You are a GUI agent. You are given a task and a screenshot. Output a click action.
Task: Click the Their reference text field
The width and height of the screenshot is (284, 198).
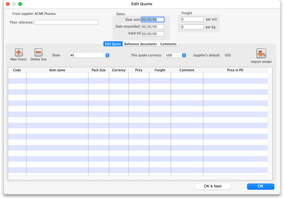[x=66, y=22]
